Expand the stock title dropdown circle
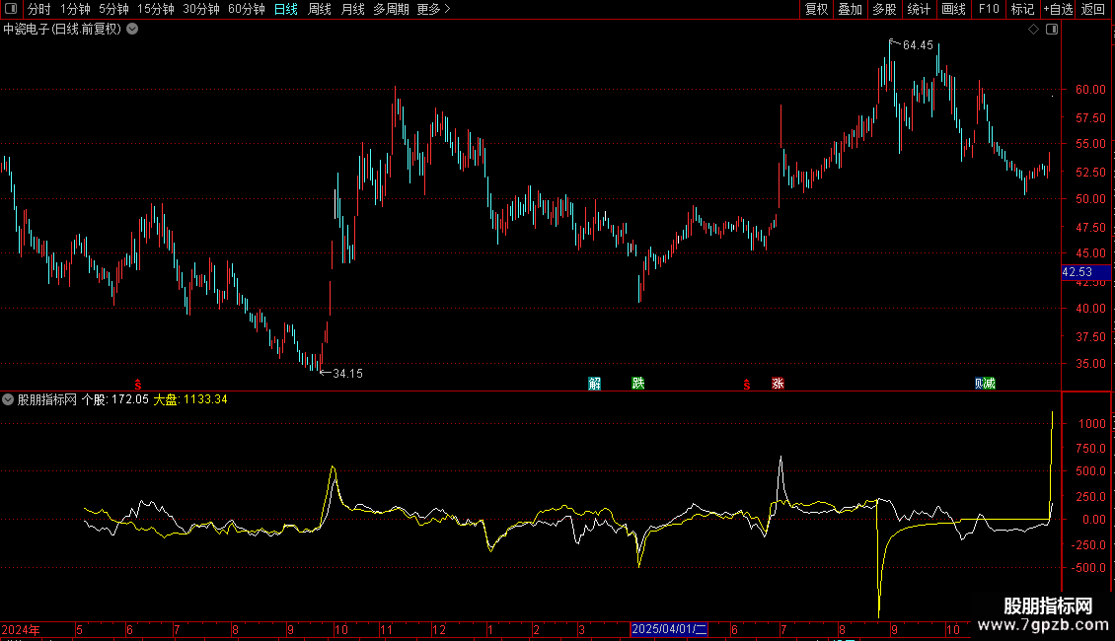 (132, 30)
